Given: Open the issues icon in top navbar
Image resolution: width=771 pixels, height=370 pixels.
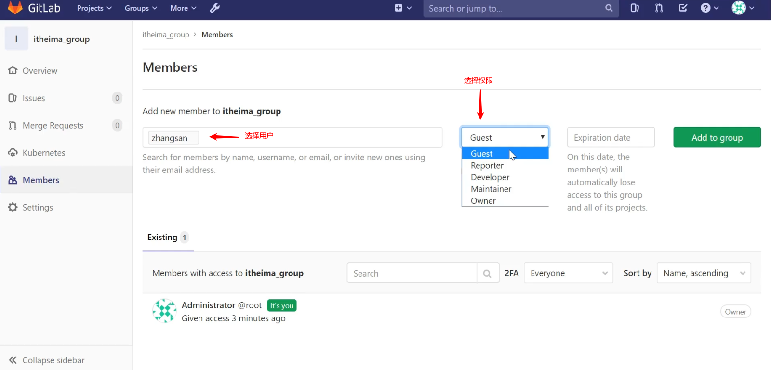Looking at the screenshot, I should (x=635, y=8).
